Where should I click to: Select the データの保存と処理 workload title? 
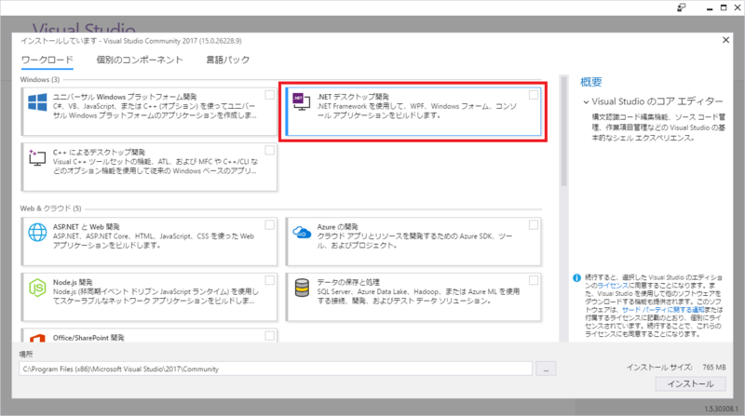point(348,283)
